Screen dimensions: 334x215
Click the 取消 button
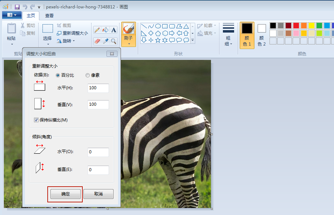coord(98,194)
